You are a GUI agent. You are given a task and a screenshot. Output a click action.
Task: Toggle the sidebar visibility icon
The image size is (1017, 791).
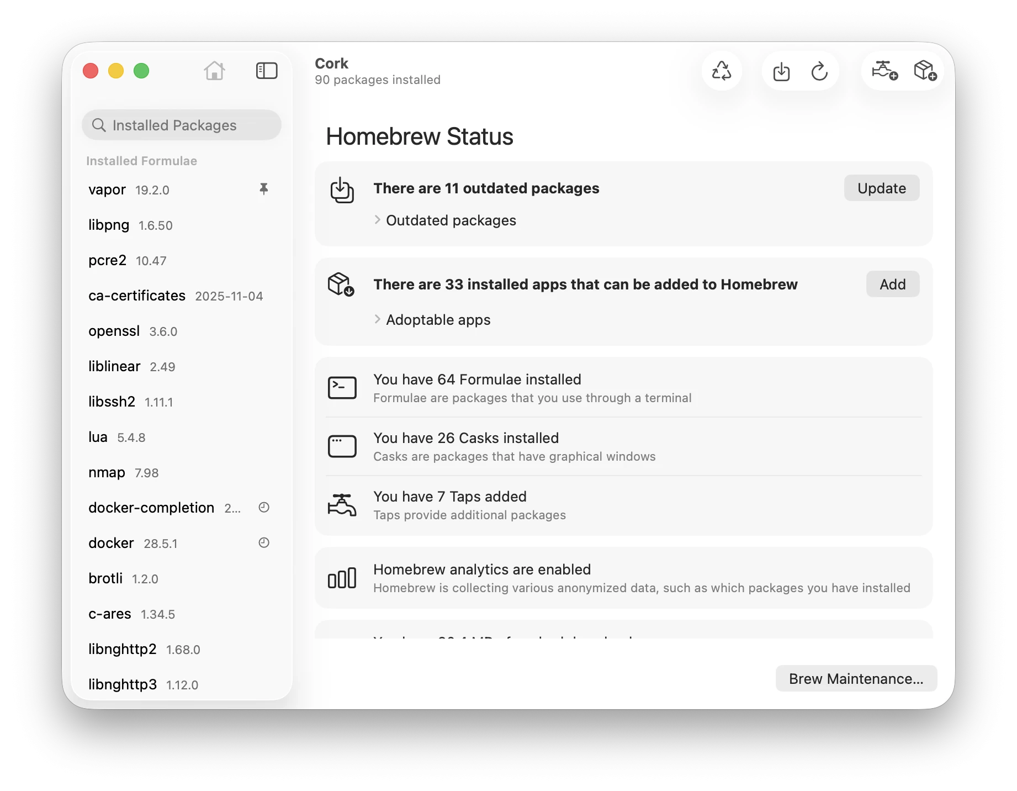pos(267,71)
